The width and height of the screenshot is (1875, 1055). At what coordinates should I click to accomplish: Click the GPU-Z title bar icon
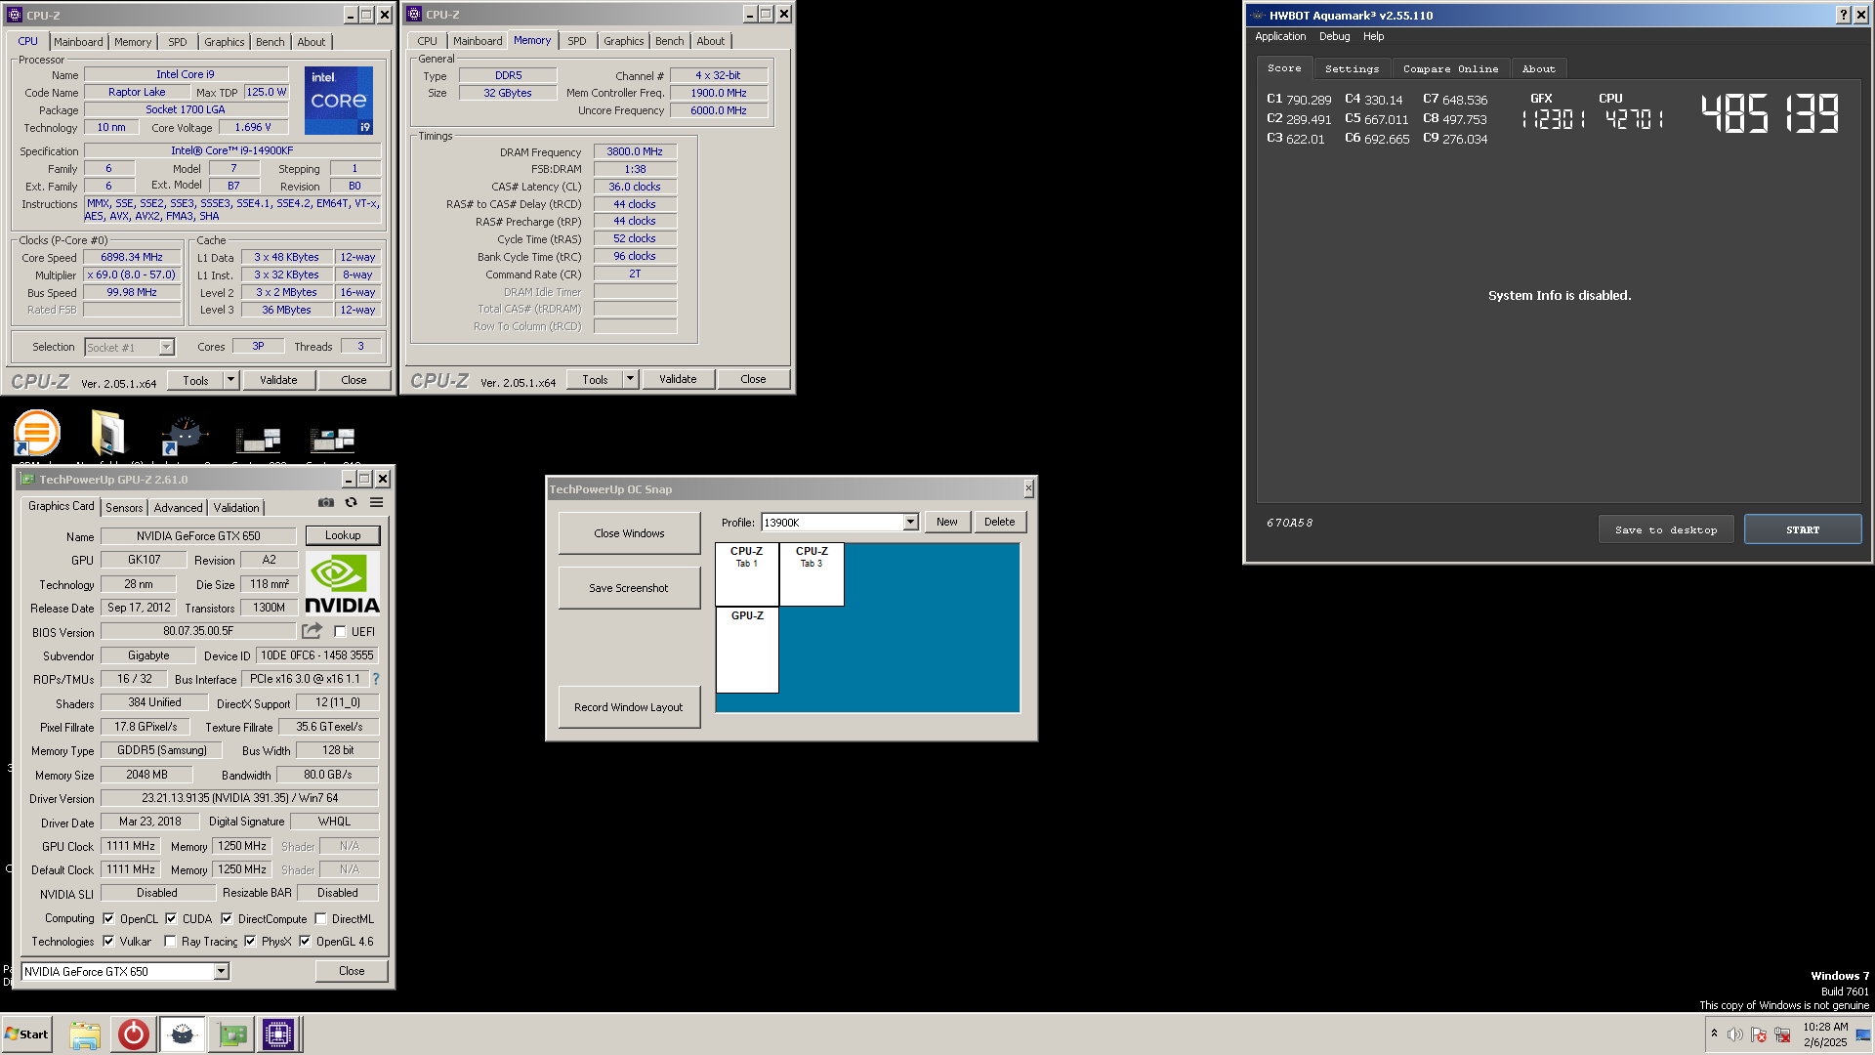click(27, 479)
